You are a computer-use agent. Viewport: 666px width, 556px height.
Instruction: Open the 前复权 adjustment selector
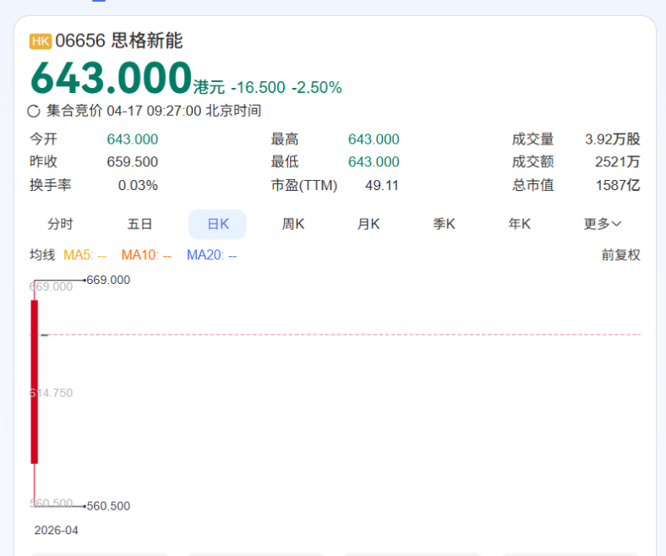620,255
